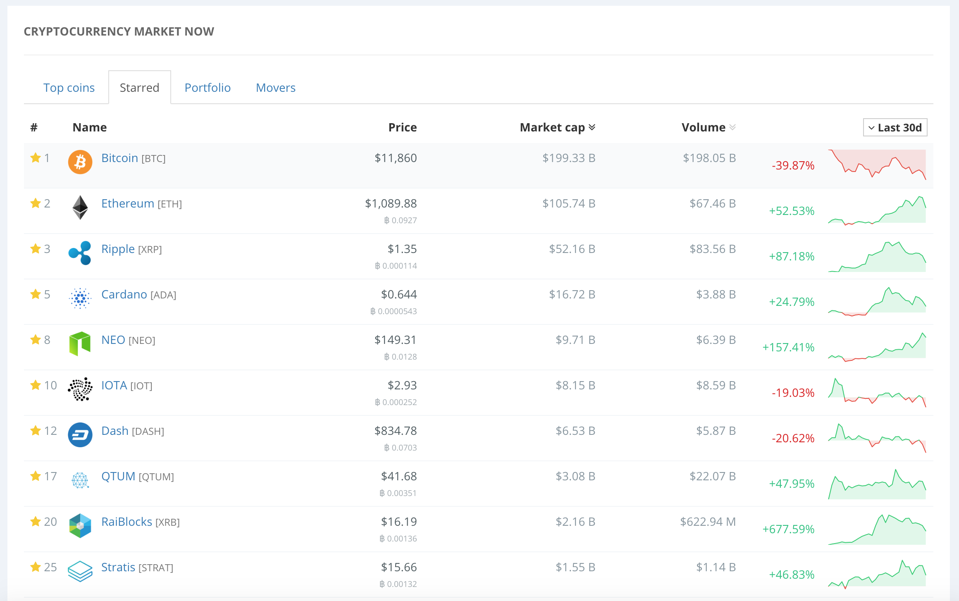Click the RaiBlocks hexagon logo icon

(80, 526)
